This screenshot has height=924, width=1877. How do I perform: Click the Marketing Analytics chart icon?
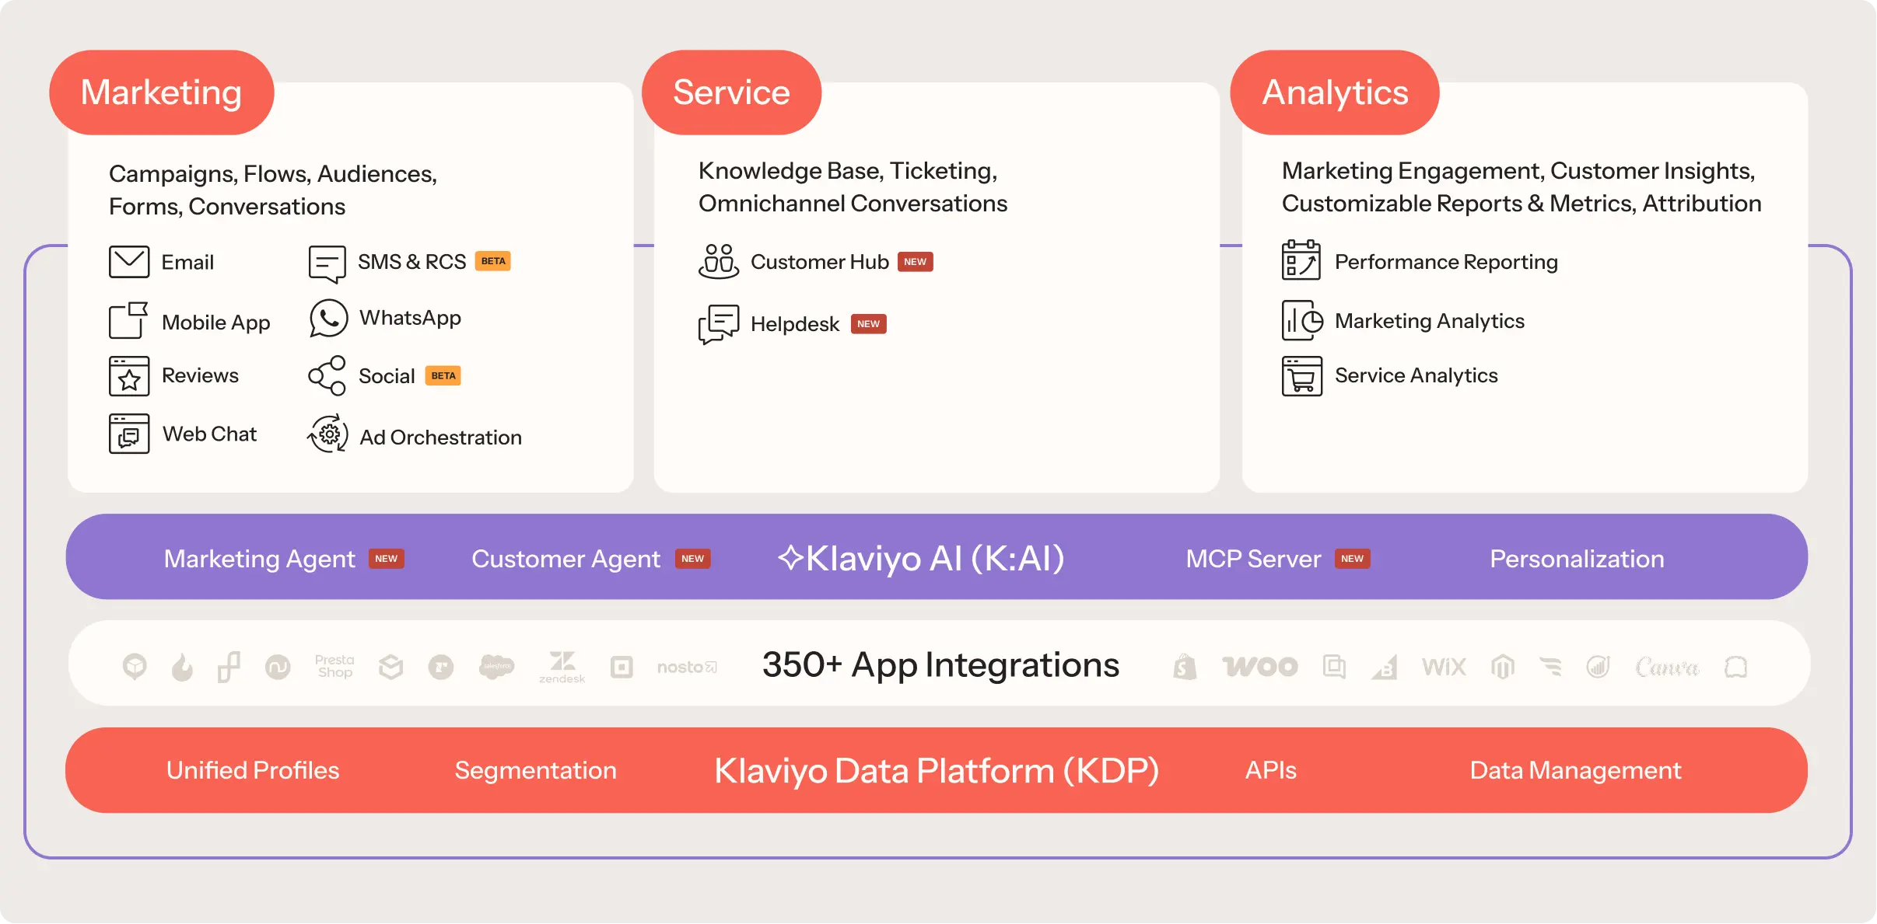[1301, 320]
